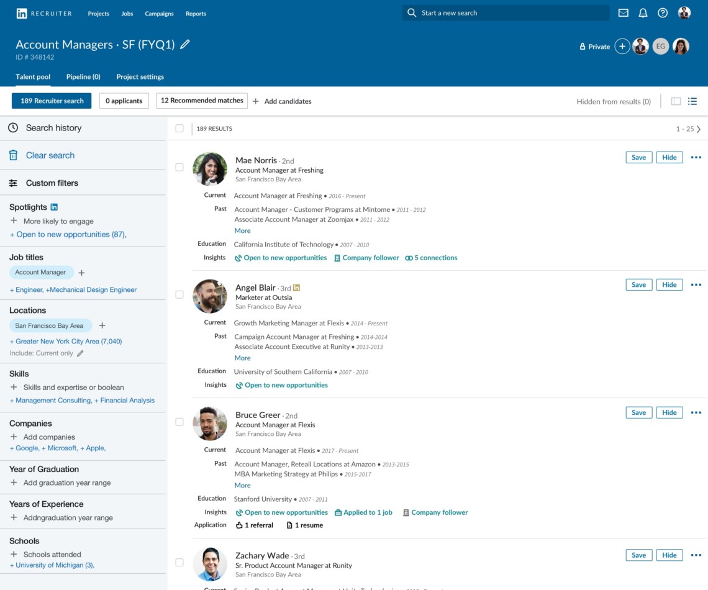The image size is (708, 590).
Task: Select Bruce Greer's profile checkbox
Action: pyautogui.click(x=179, y=422)
